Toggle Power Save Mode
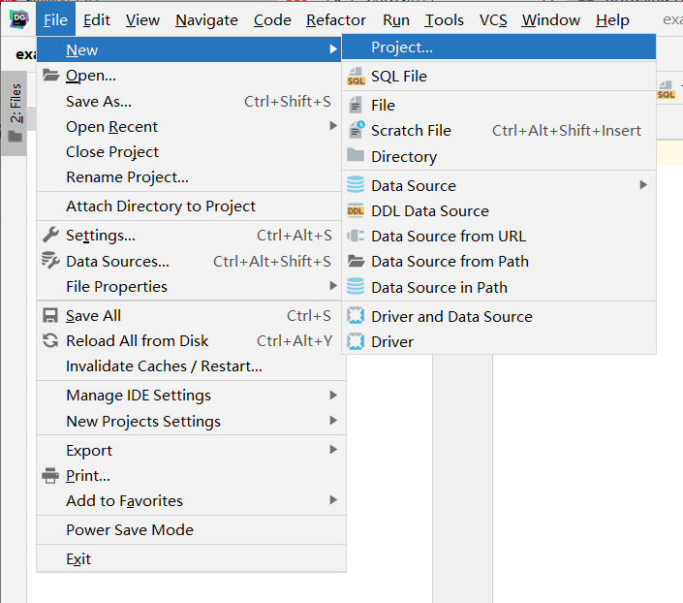This screenshot has height=603, width=683. click(130, 529)
